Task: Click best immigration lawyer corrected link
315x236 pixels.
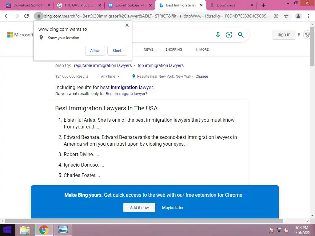Action: 127,88
